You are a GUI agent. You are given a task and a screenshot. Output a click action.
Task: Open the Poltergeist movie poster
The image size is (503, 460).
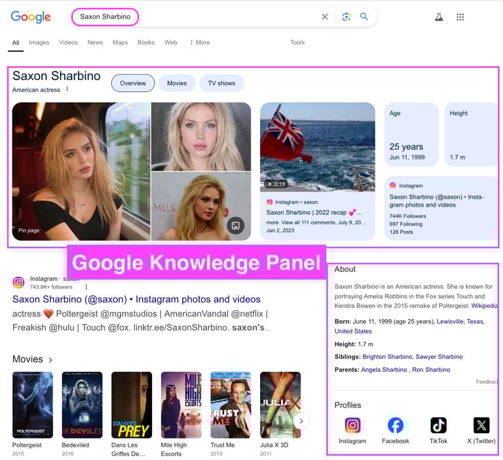point(32,405)
